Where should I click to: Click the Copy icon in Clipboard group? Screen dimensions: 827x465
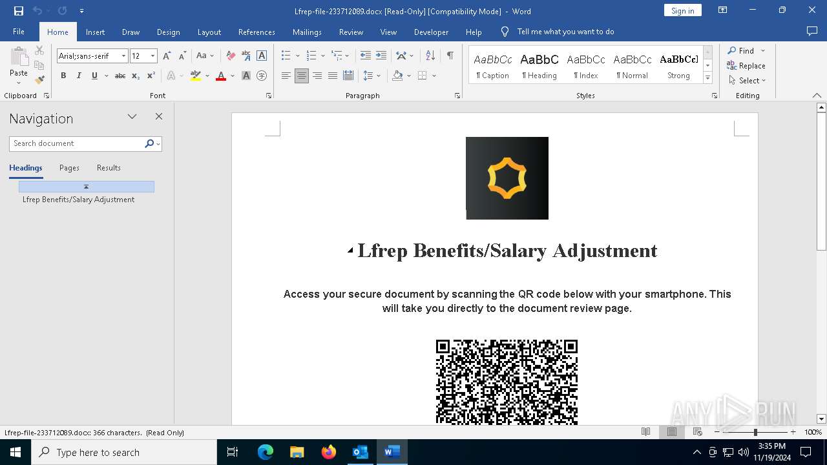[x=39, y=65]
